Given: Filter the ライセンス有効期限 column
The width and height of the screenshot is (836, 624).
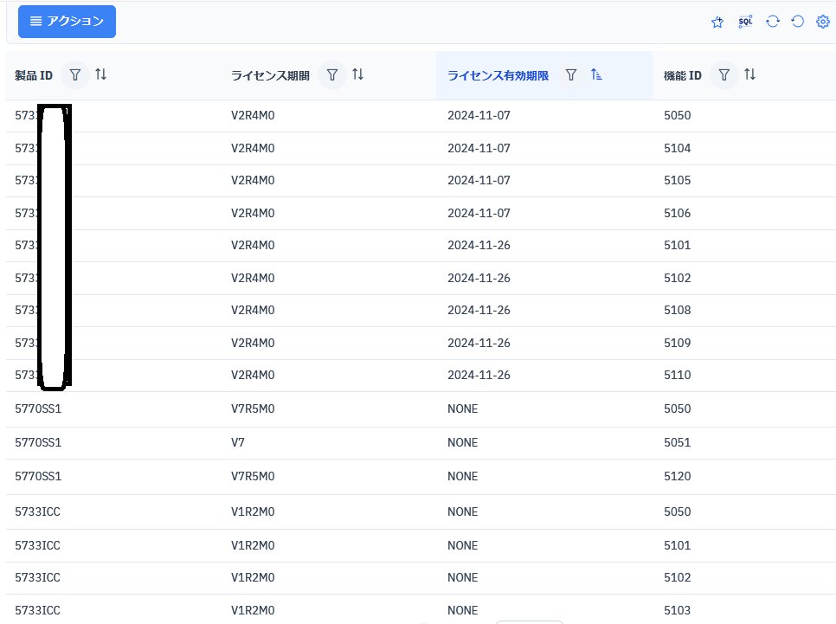Looking at the screenshot, I should pyautogui.click(x=571, y=75).
